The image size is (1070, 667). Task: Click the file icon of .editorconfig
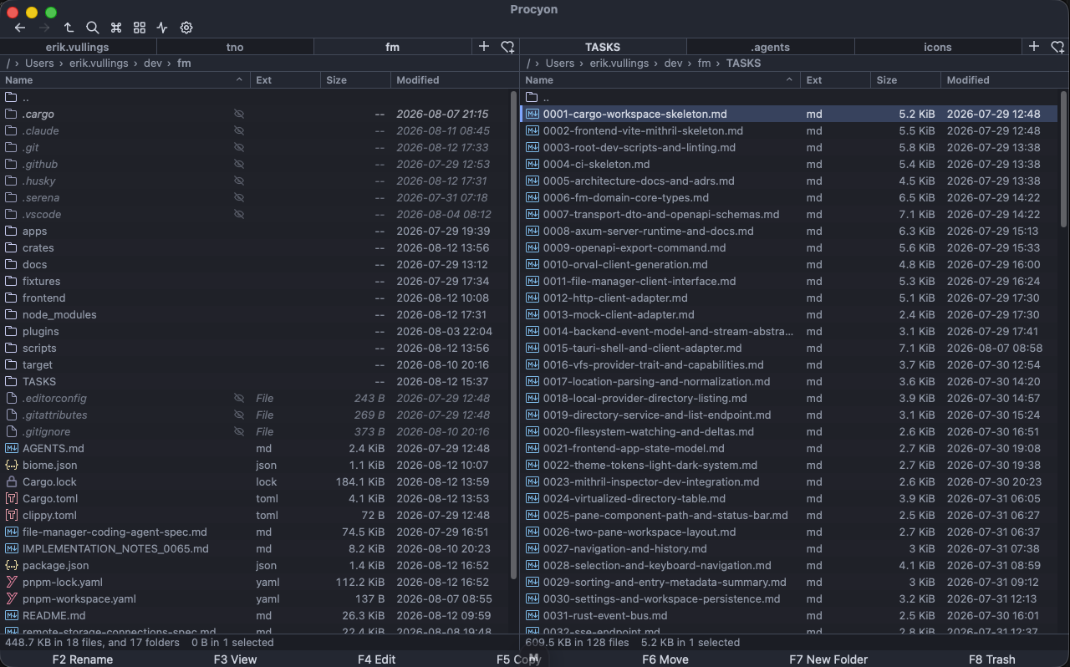pos(12,398)
